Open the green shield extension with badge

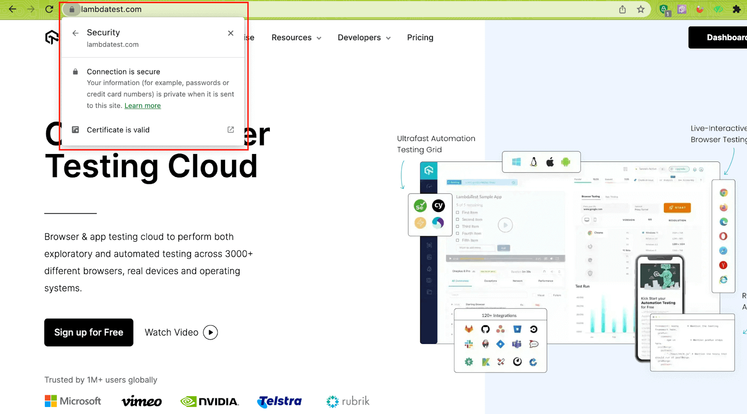coord(664,10)
